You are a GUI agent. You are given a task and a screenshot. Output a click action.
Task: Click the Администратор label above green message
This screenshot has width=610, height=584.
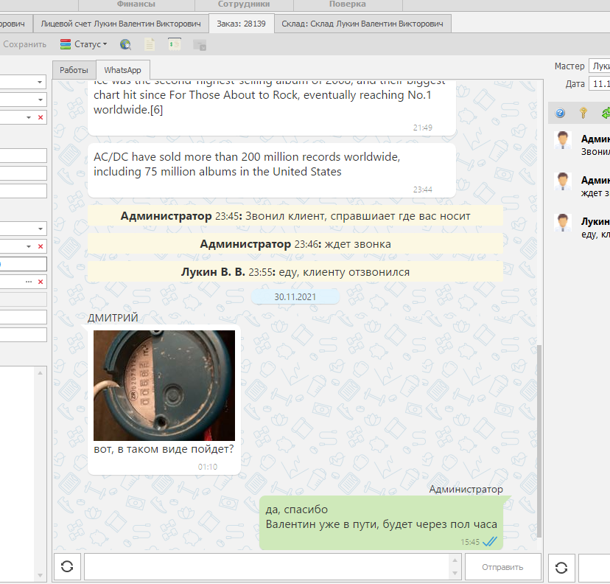(466, 490)
